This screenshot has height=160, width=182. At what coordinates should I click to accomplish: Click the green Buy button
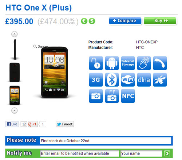(x=160, y=21)
